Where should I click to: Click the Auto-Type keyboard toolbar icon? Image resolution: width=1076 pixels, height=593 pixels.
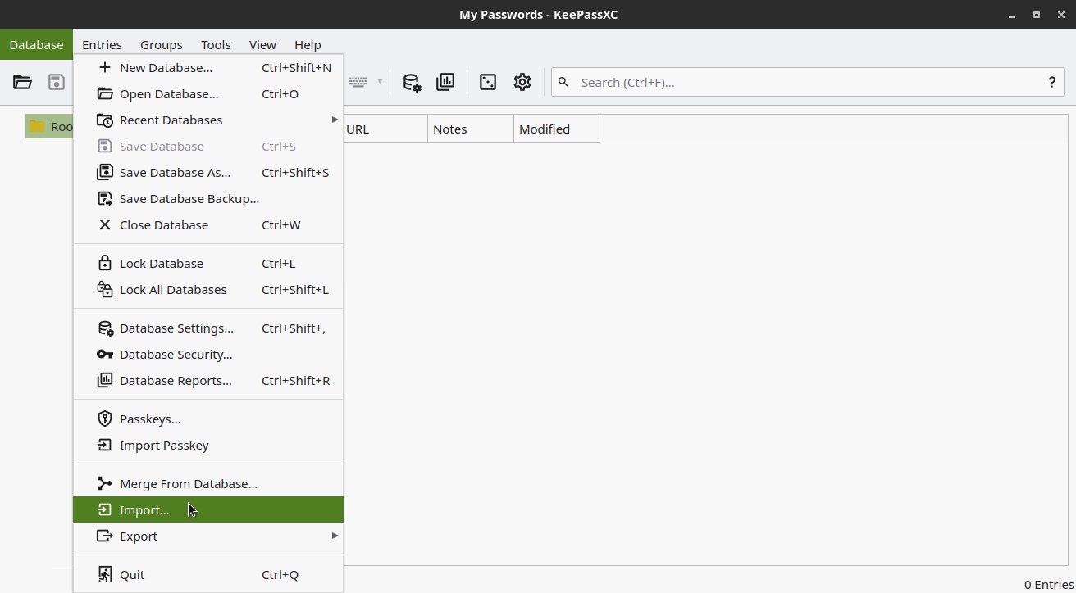point(358,82)
